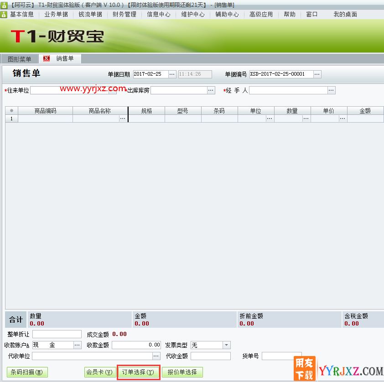
Task: Focus the 经手人 input field
Action: [289, 90]
